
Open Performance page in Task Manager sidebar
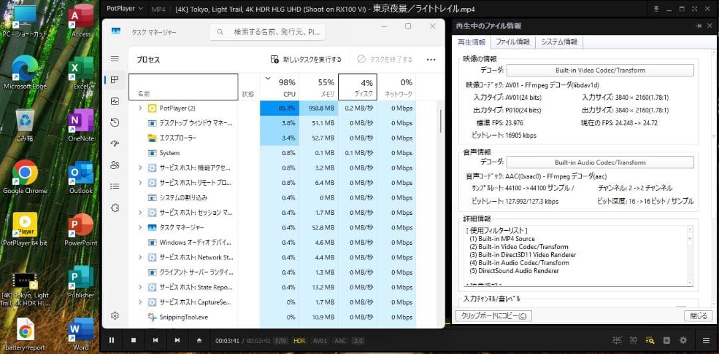(x=115, y=101)
